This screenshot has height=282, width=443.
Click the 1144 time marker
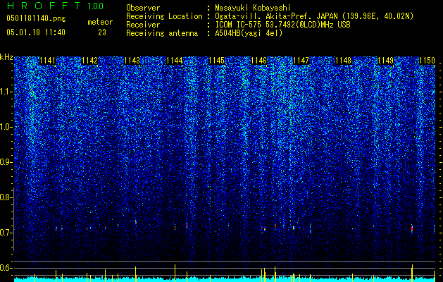[175, 61]
